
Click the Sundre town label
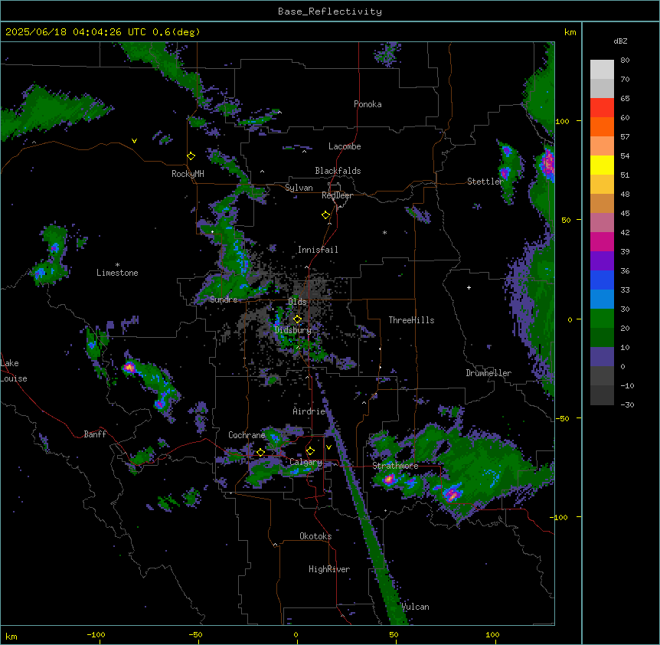[x=224, y=300]
